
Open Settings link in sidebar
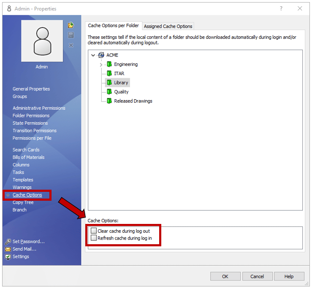coord(21,257)
